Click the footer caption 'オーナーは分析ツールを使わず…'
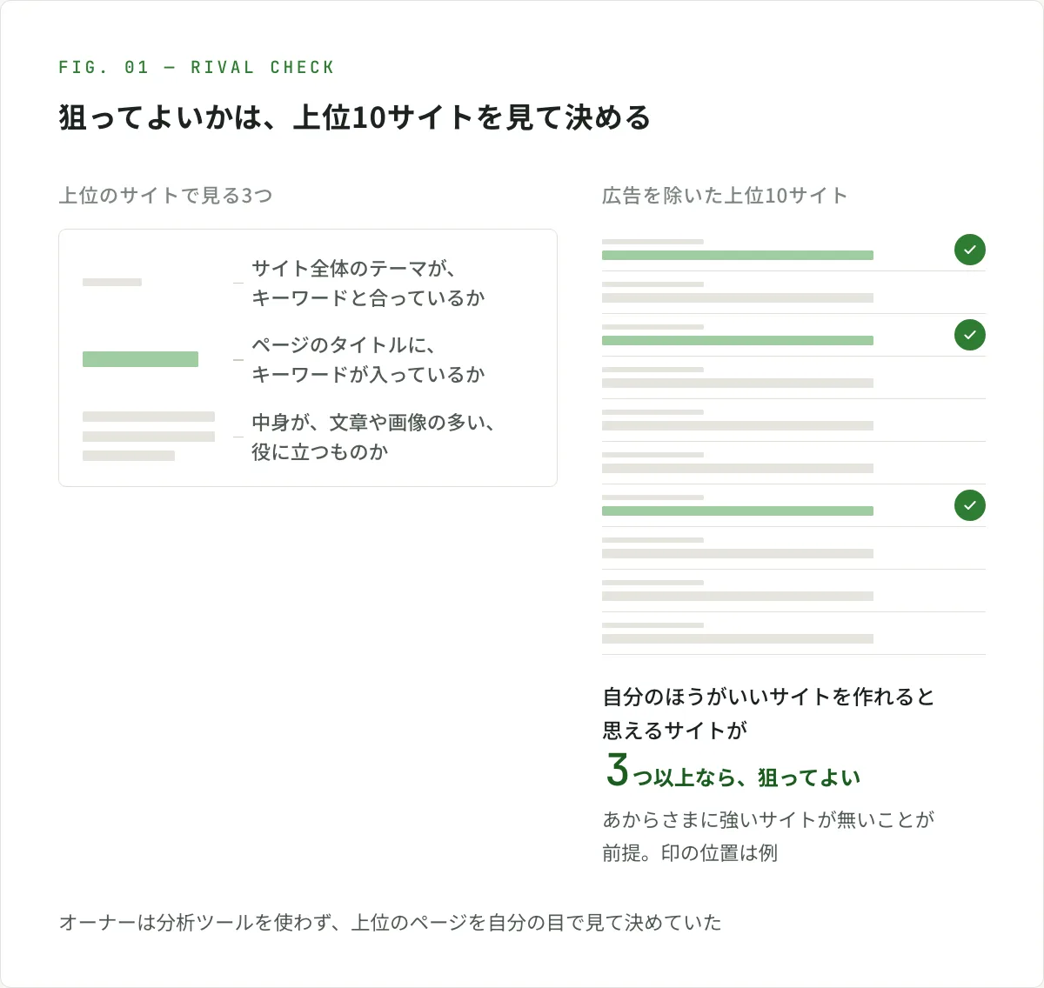Viewport: 1044px width, 988px height. tap(390, 923)
